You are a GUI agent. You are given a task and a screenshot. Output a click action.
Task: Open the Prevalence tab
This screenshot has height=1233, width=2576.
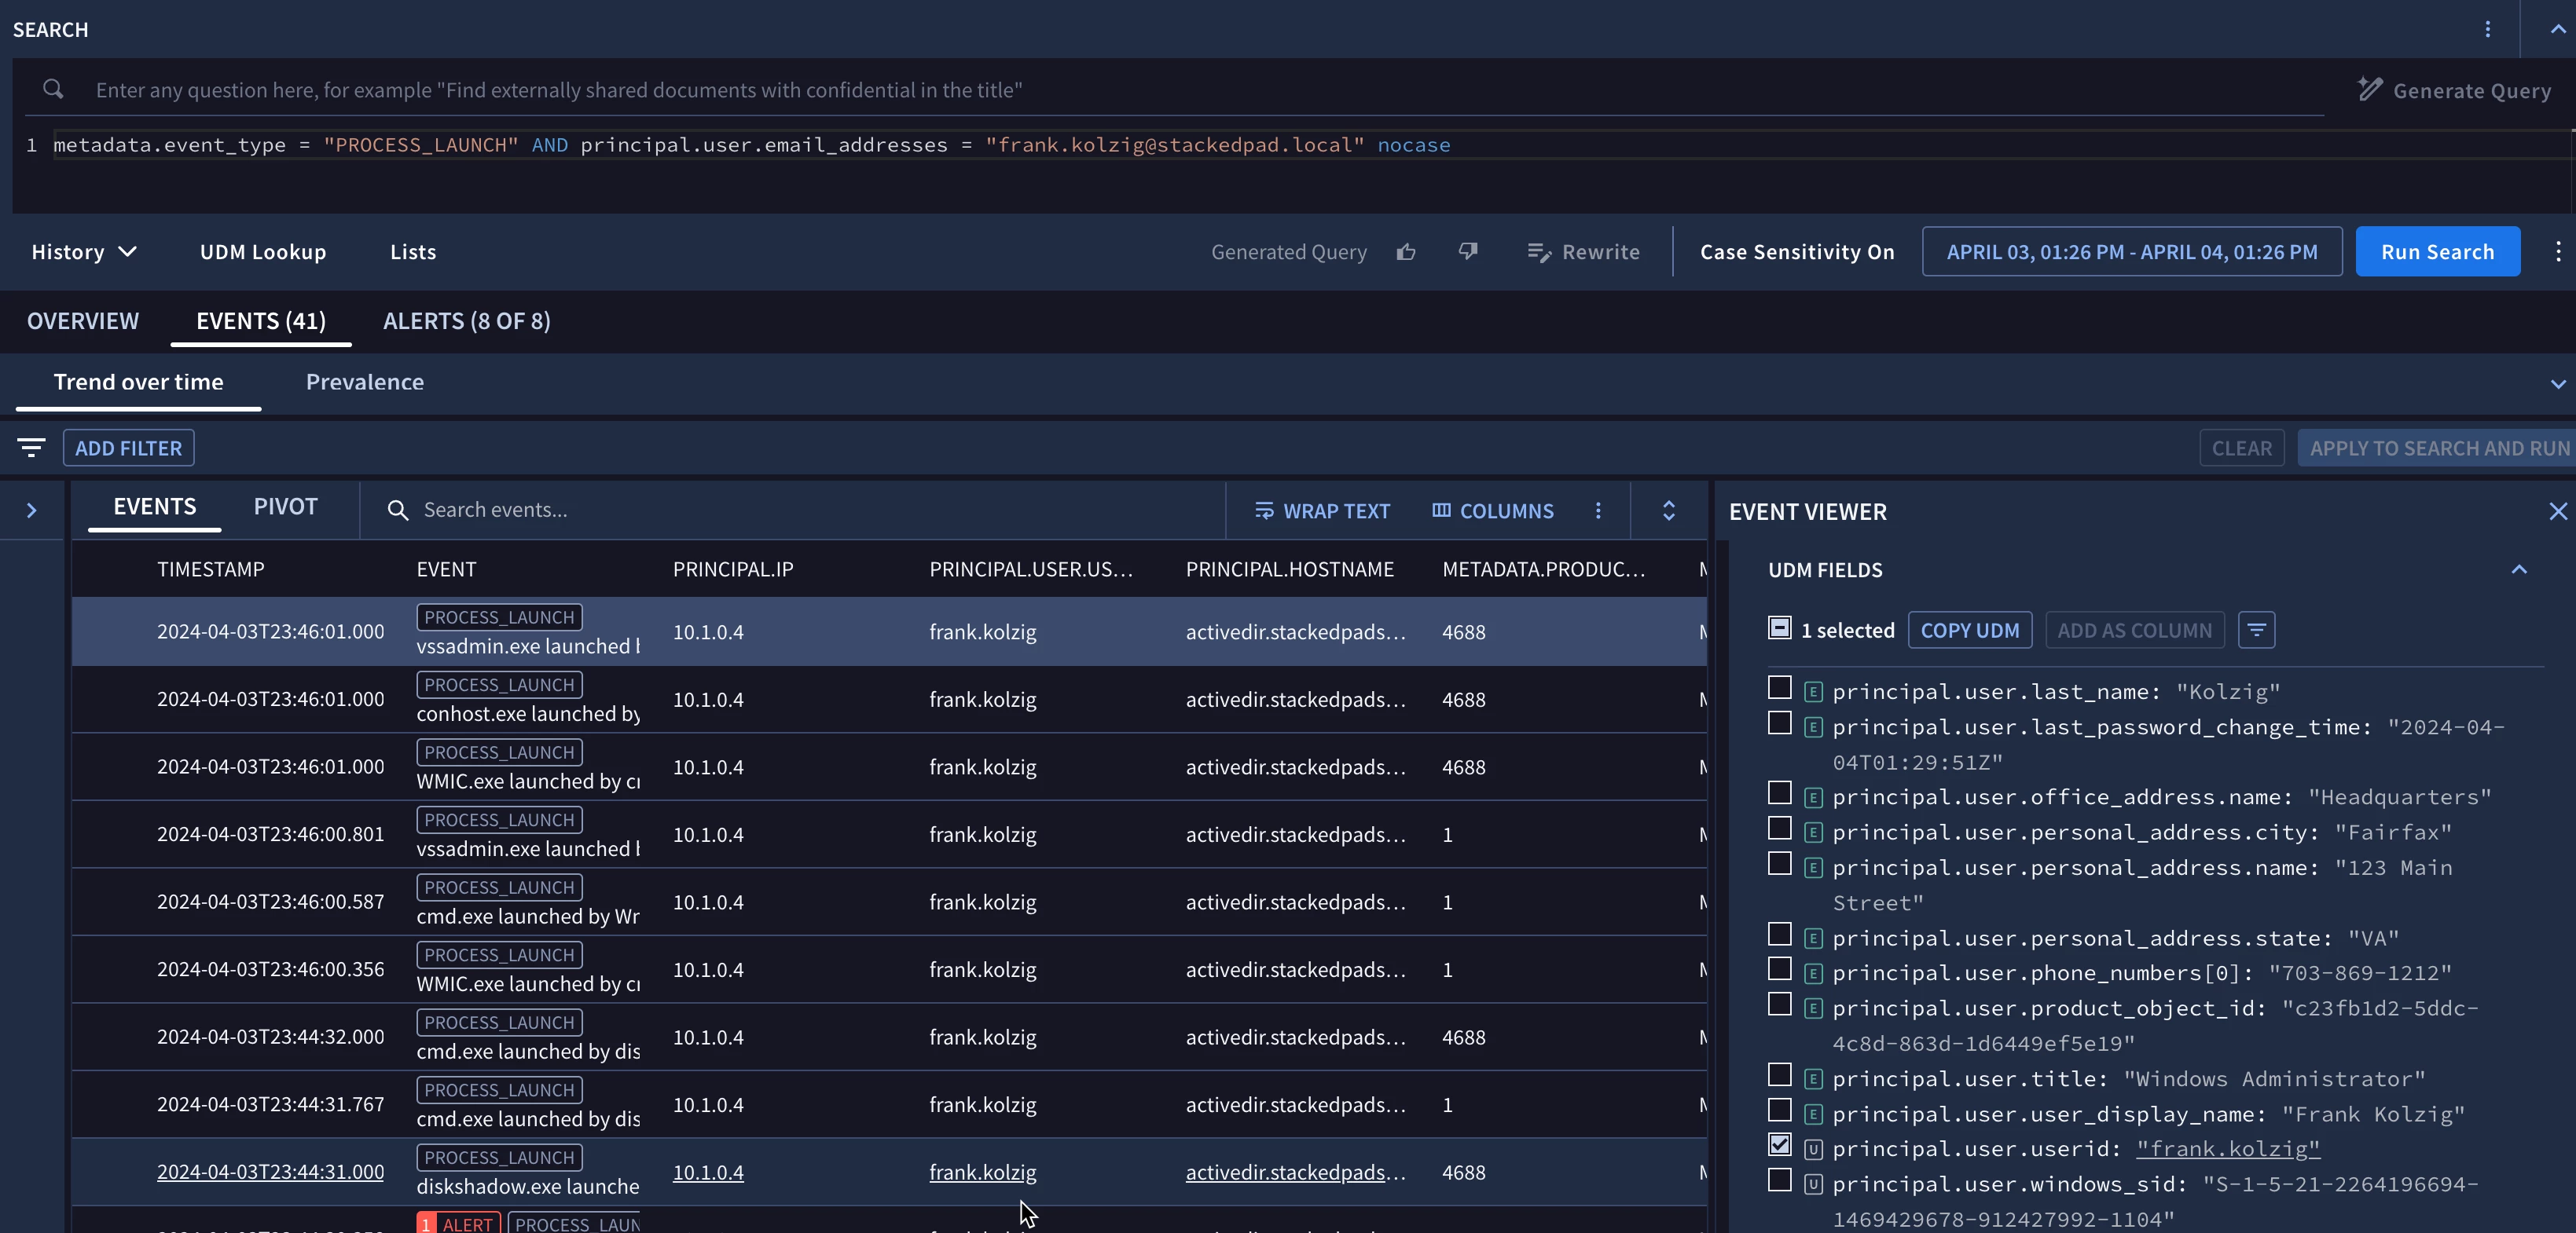pos(364,382)
